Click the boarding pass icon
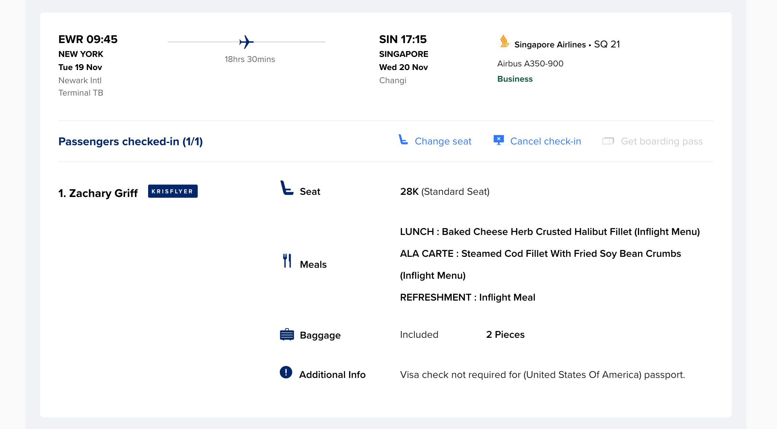Viewport: 777px width, 429px height. (608, 141)
